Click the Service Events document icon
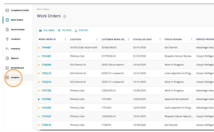214x132 pixels. pyautogui.click(x=7, y=29)
